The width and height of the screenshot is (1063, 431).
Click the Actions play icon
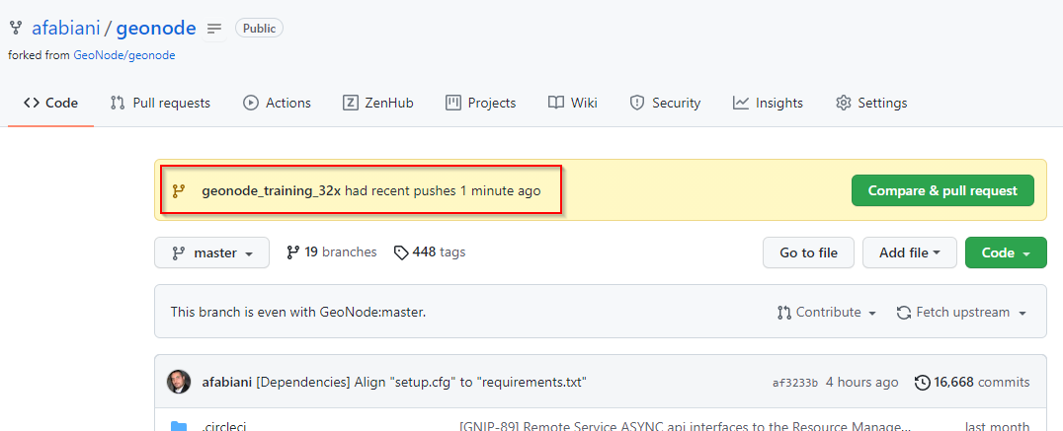pos(251,103)
